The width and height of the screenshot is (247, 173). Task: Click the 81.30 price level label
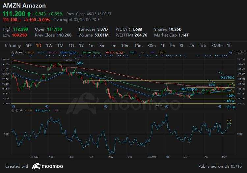click(231, 107)
